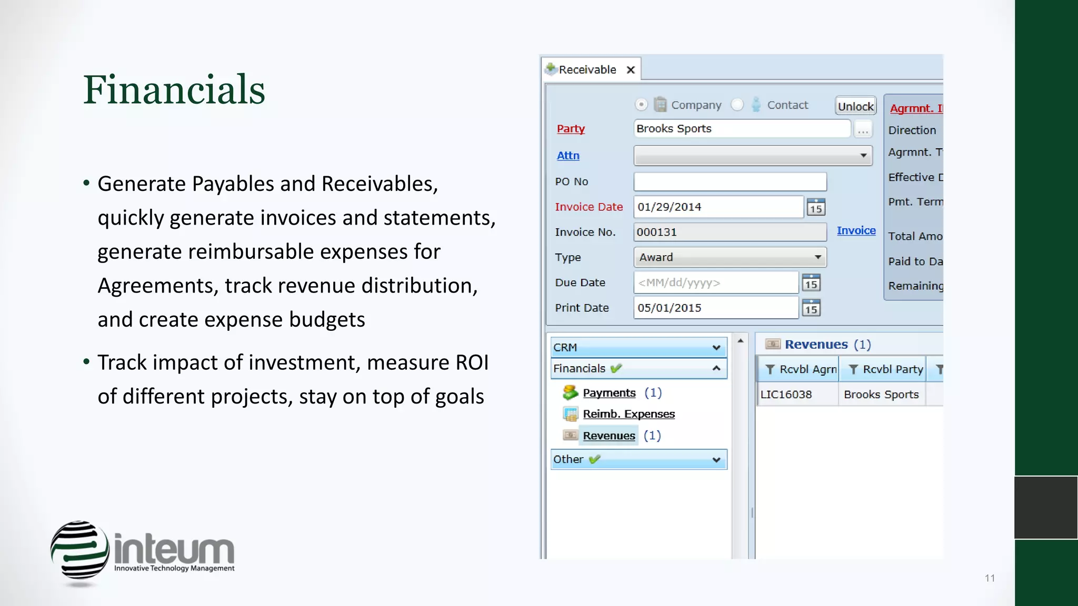Viewport: 1078px width, 606px height.
Task: Filter the Rcvbl Agrn column
Action: point(770,370)
